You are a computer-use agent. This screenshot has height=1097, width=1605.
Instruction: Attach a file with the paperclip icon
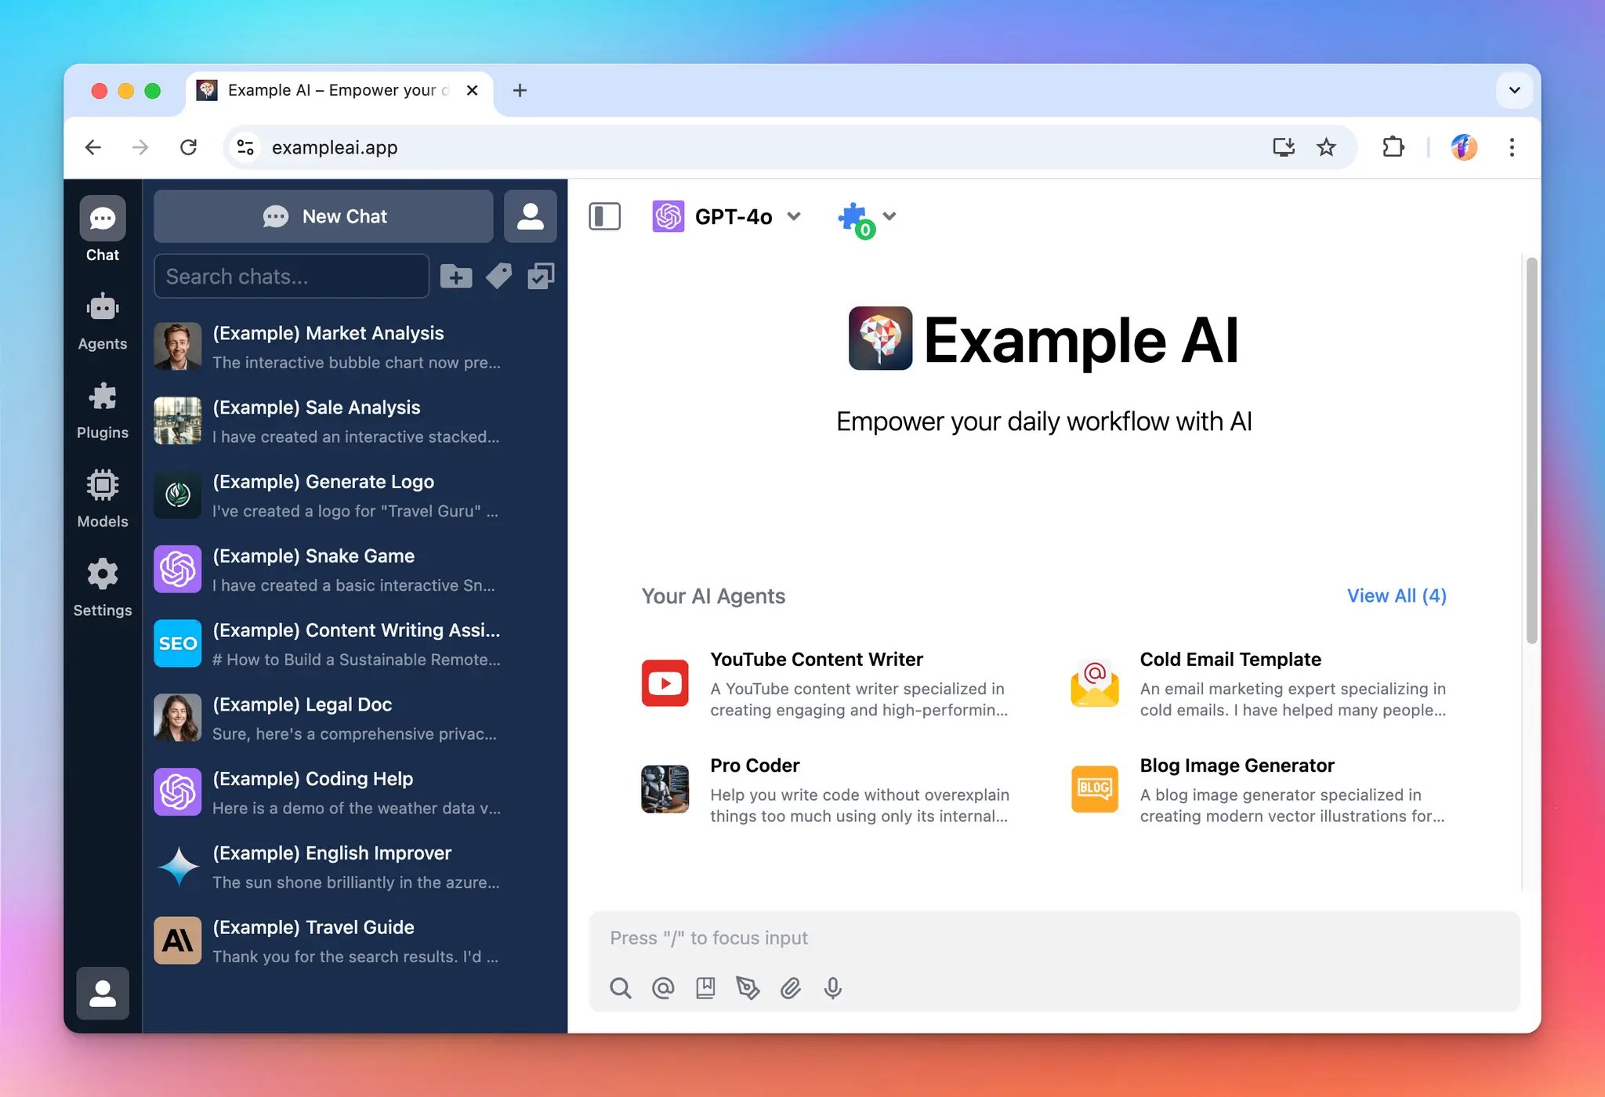click(x=791, y=988)
